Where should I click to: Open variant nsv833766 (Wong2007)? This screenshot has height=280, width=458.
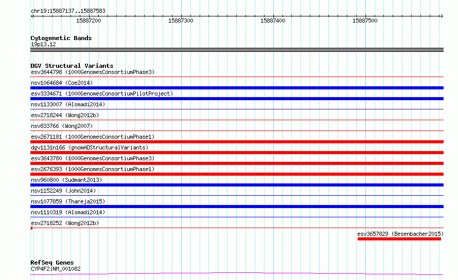62,126
